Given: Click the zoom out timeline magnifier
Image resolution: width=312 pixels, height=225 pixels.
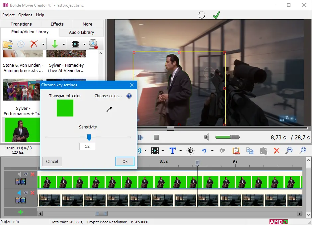Looking at the screenshot, I should [289, 151].
